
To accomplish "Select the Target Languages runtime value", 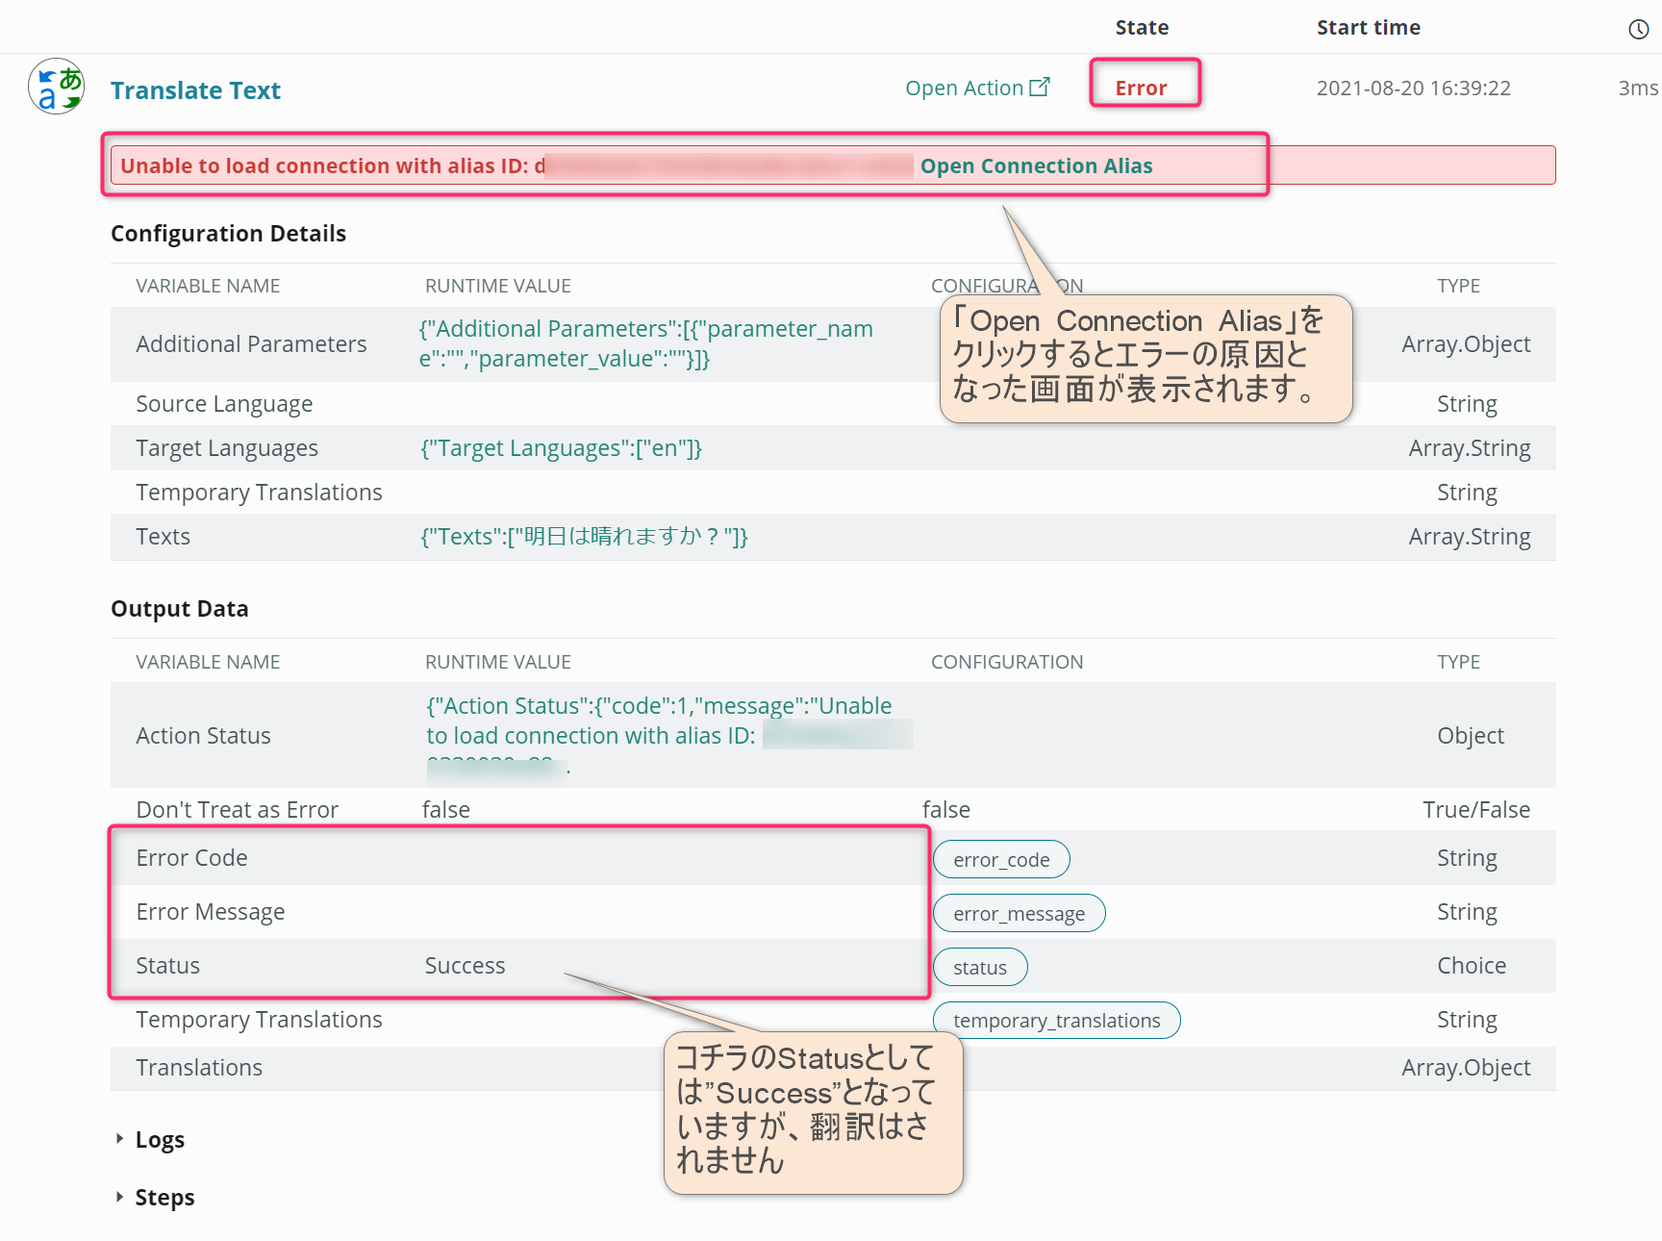I will [561, 447].
